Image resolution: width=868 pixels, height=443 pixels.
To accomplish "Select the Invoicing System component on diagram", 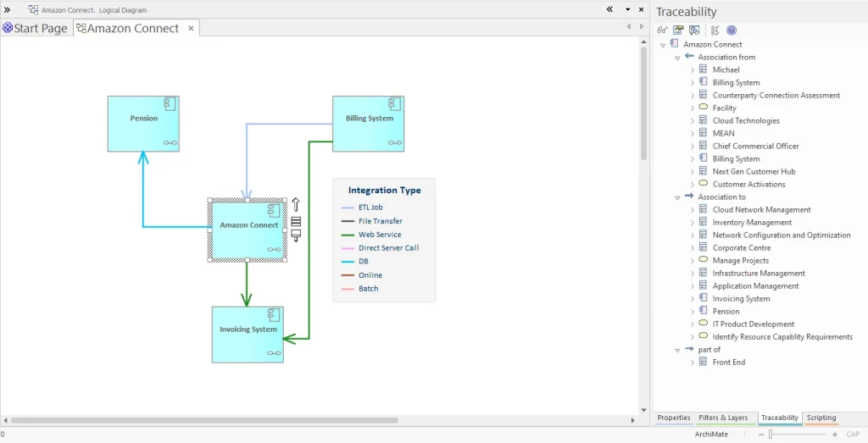I will [248, 335].
